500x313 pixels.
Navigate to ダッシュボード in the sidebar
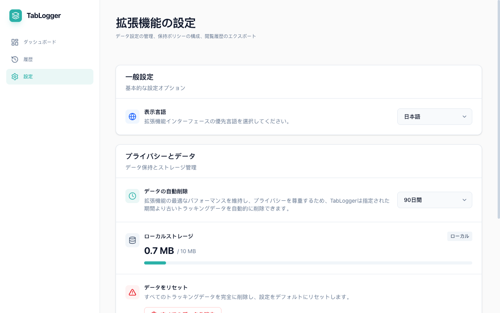tap(40, 42)
